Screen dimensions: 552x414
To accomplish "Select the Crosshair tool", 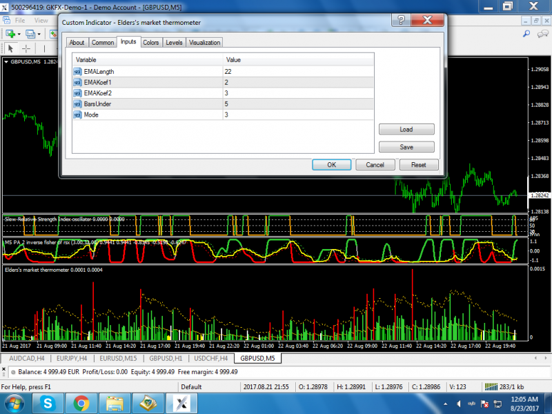I will [26, 48].
